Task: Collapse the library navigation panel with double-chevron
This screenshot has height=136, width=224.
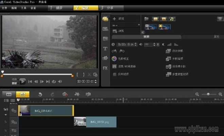Action: pyautogui.click(x=143, y=32)
